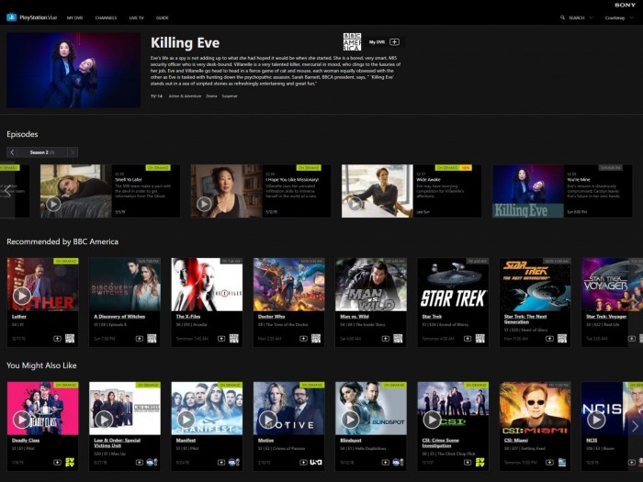Click the NBC logo on Blindspot card
The image size is (643, 482).
tap(398, 463)
